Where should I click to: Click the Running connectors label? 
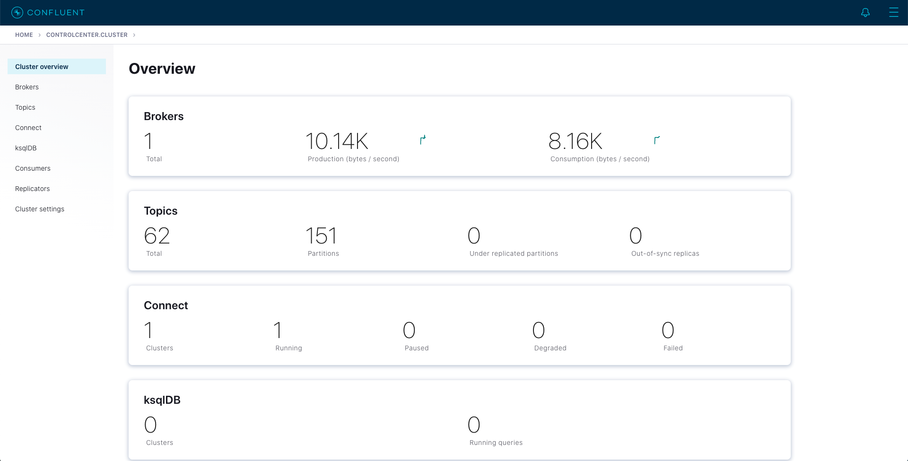pos(288,348)
